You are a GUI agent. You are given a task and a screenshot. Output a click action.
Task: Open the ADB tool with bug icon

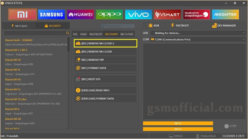pos(153,25)
